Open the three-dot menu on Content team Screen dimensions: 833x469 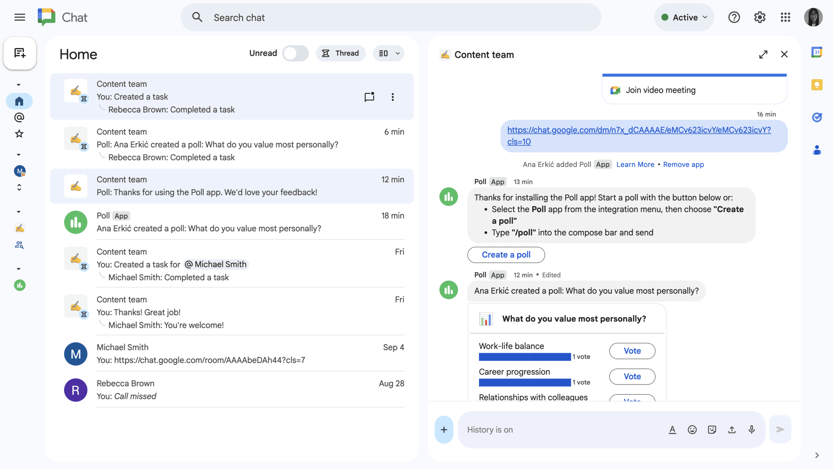tap(393, 97)
